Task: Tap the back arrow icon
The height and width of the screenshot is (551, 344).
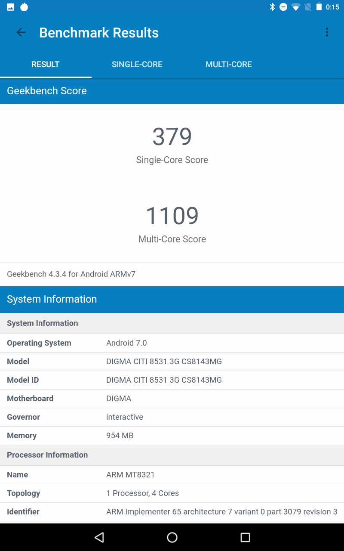Action: click(21, 32)
